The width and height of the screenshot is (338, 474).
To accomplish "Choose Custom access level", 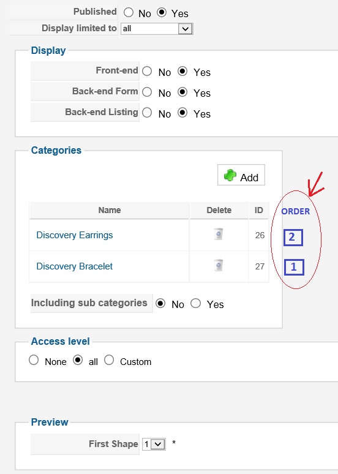I will click(x=109, y=360).
